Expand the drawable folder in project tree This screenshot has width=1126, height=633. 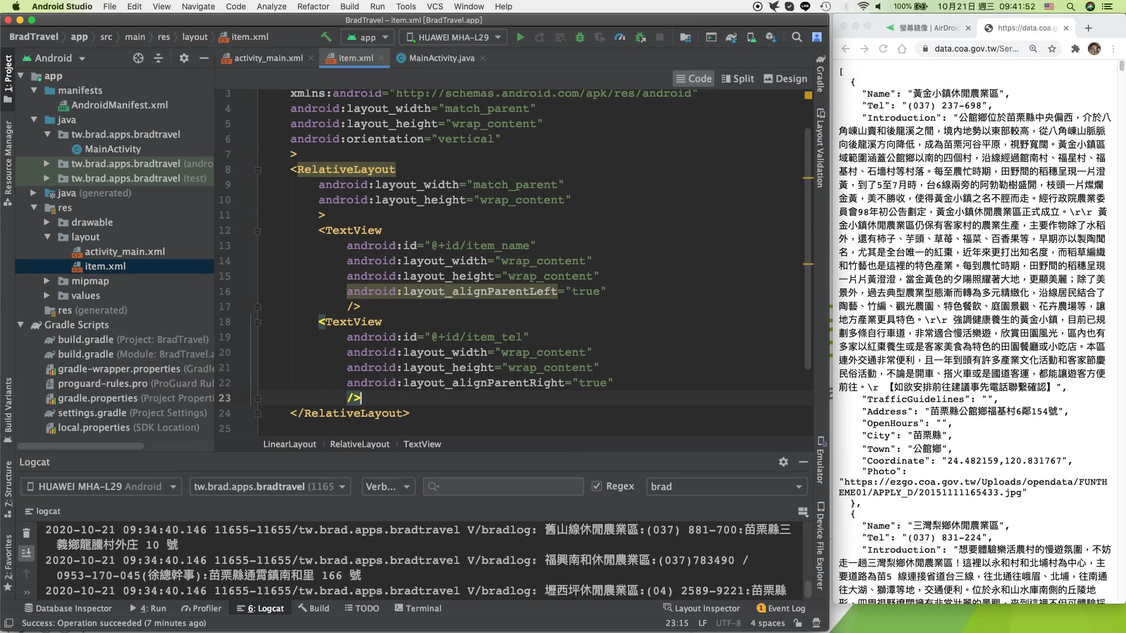click(x=47, y=222)
